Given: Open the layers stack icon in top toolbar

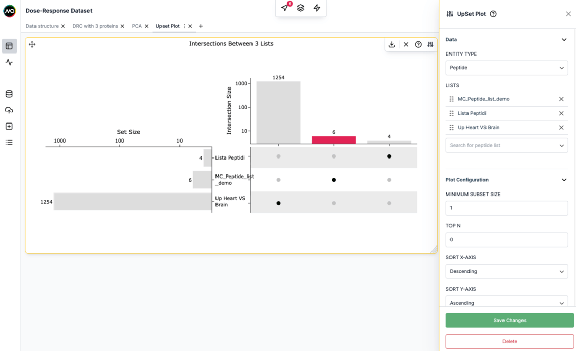Looking at the screenshot, I should point(300,8).
